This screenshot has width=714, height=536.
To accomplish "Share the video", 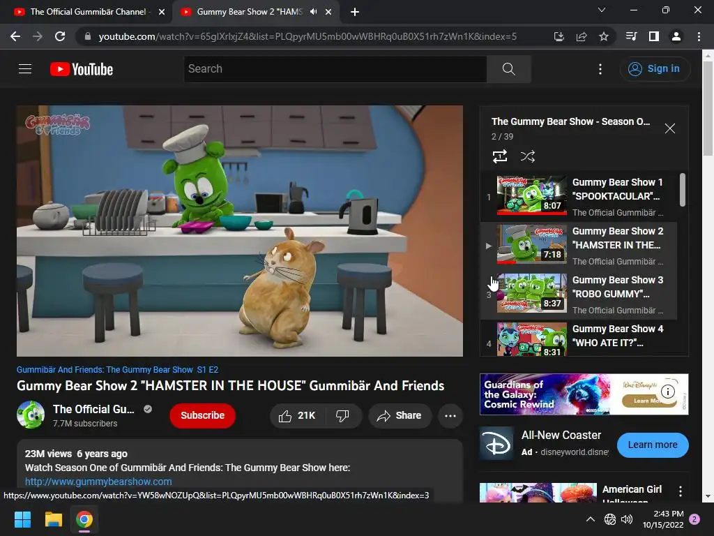I will click(x=400, y=416).
